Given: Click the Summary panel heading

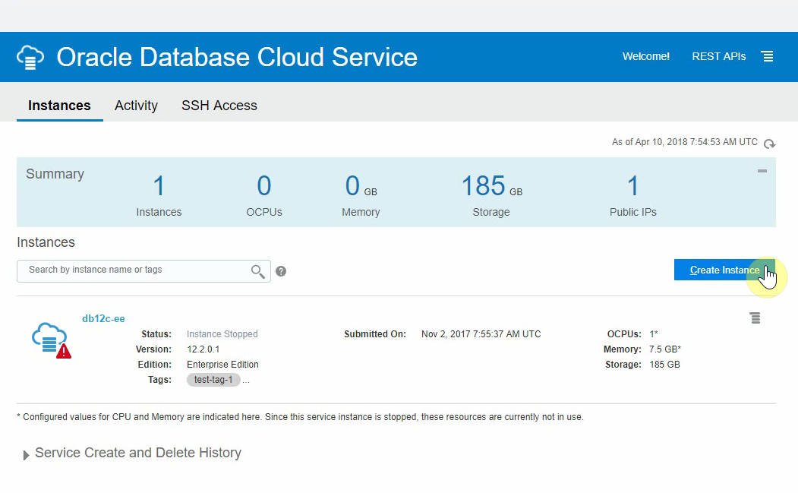Looking at the screenshot, I should [x=55, y=174].
